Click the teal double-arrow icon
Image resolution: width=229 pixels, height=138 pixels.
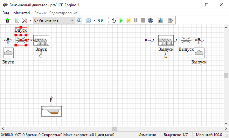point(101,20)
